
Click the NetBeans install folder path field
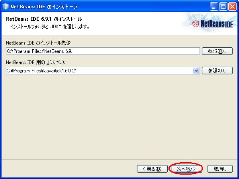click(103, 51)
